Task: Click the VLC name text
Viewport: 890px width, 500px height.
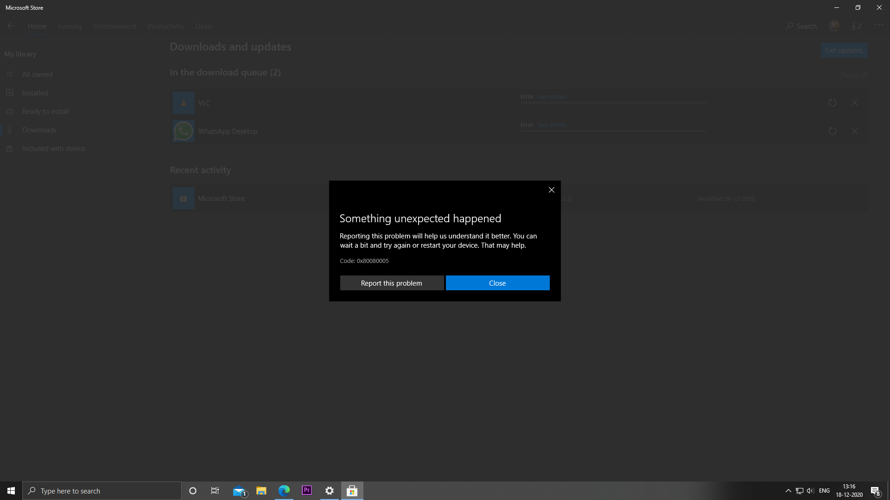Action: (204, 103)
